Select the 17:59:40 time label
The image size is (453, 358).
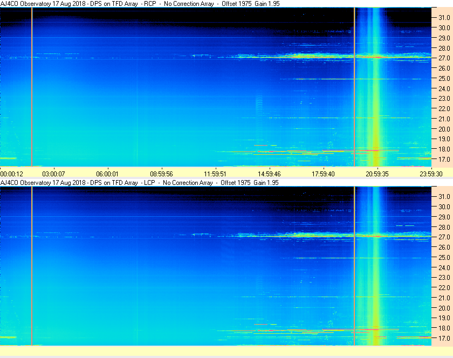pyautogui.click(x=323, y=174)
